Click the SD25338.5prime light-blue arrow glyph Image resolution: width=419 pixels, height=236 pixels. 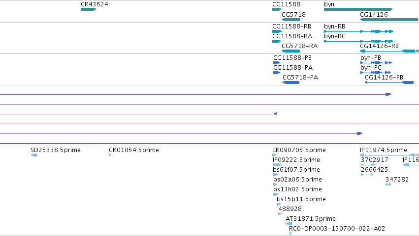point(34,155)
